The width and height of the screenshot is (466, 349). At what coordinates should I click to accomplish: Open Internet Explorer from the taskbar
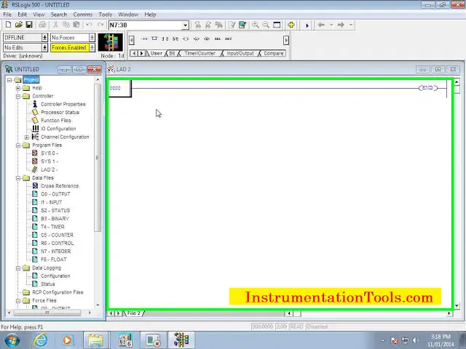pyautogui.click(x=41, y=340)
